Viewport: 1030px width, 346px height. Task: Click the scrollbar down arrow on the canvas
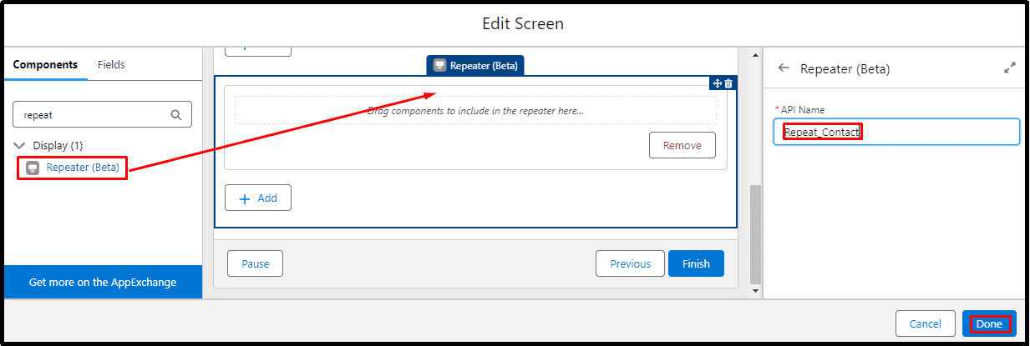(x=755, y=291)
